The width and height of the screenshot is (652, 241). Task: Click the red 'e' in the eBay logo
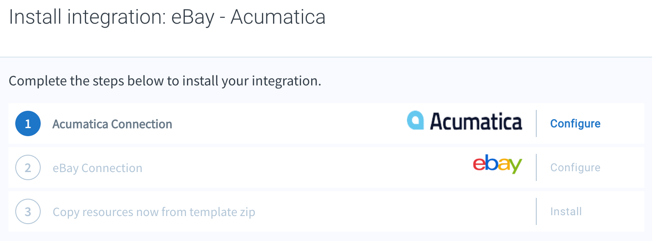click(479, 164)
